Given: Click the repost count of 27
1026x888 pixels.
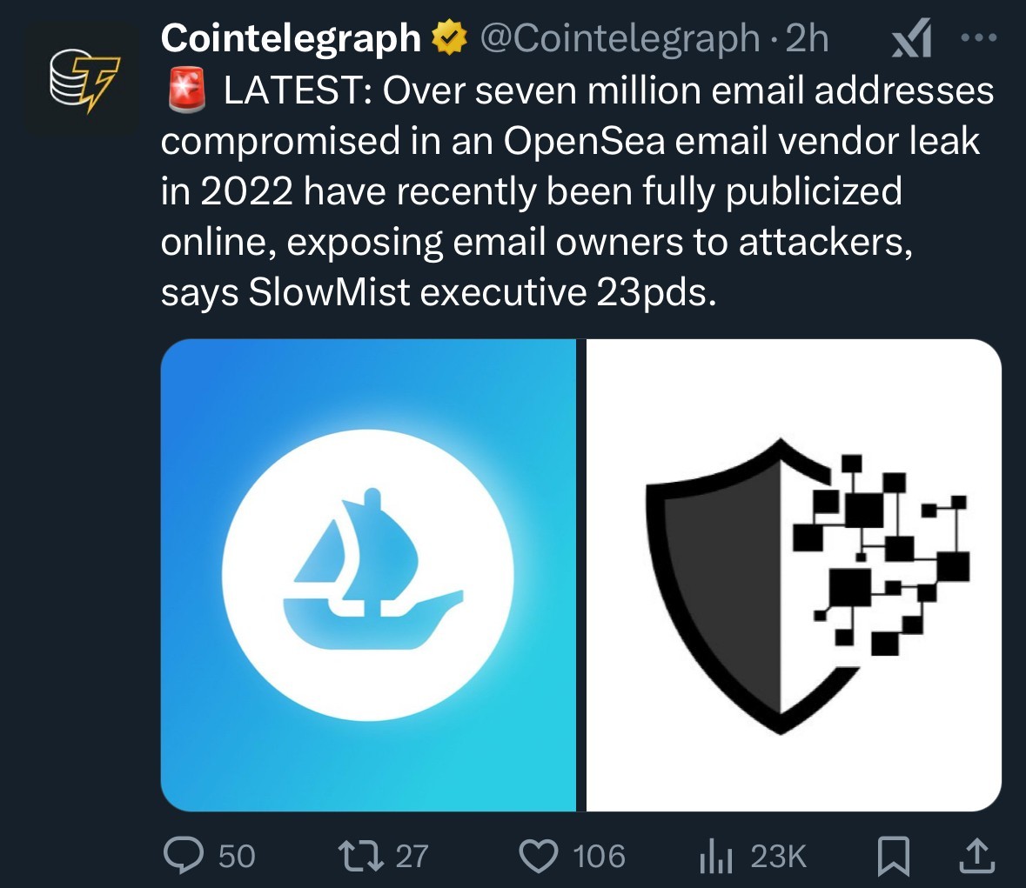Looking at the screenshot, I should (x=412, y=856).
